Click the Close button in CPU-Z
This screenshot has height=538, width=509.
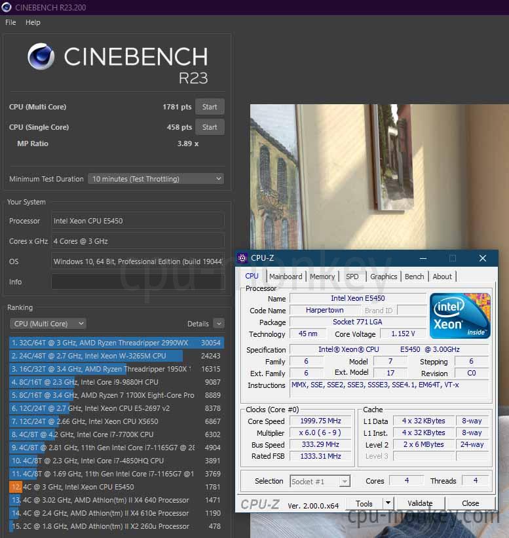point(470,503)
